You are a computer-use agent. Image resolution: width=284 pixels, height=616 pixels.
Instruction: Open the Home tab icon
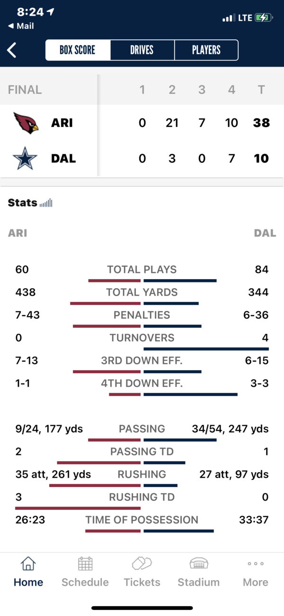[28, 563]
